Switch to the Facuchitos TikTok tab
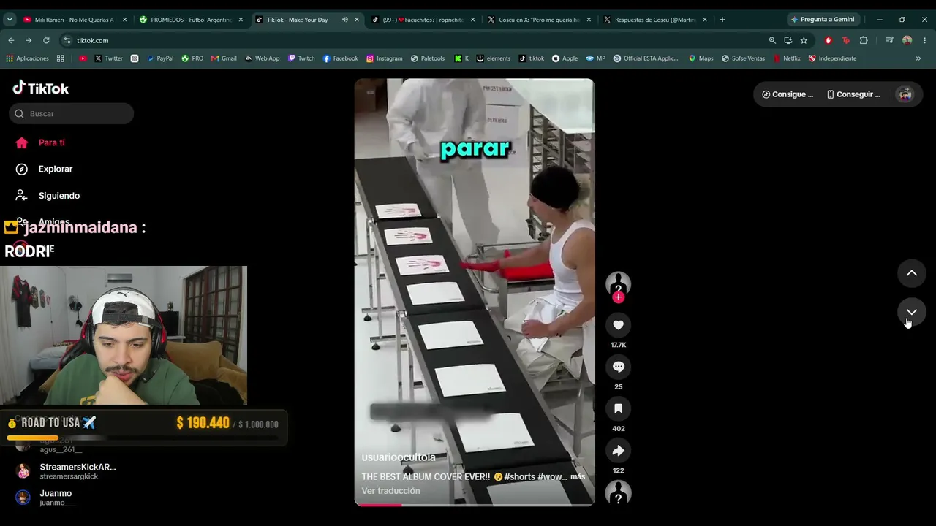The height and width of the screenshot is (526, 936). click(x=423, y=20)
